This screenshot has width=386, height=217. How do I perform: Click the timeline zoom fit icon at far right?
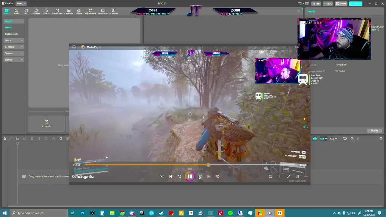click(x=381, y=139)
